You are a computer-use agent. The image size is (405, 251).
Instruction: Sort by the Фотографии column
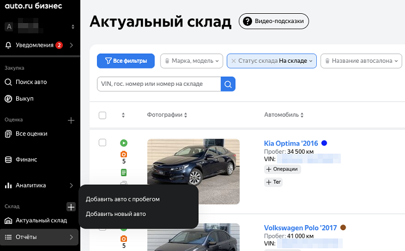[167, 115]
